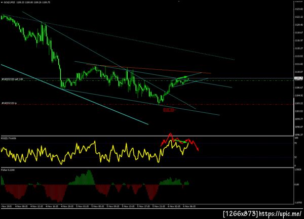Select the take-profit order line label

click(x=9, y=103)
